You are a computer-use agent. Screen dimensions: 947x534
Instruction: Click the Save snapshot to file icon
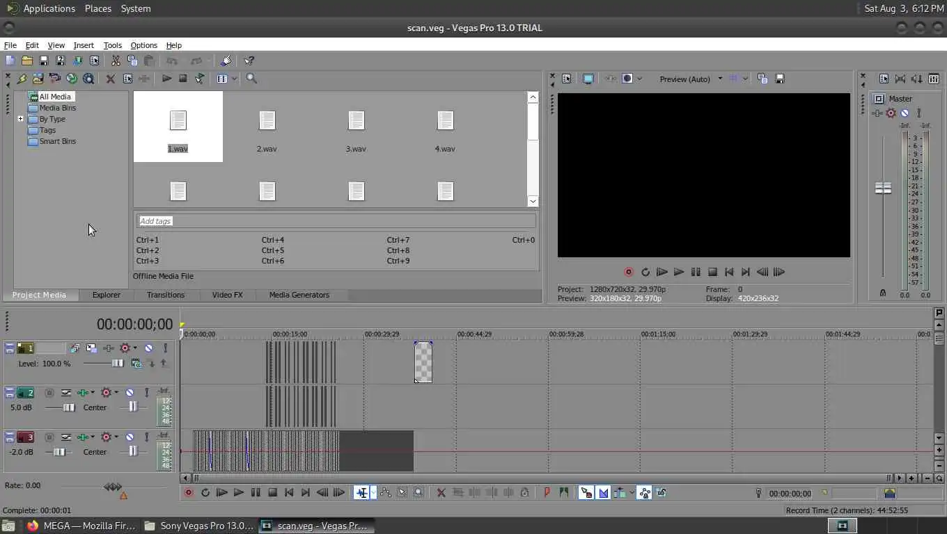(780, 79)
